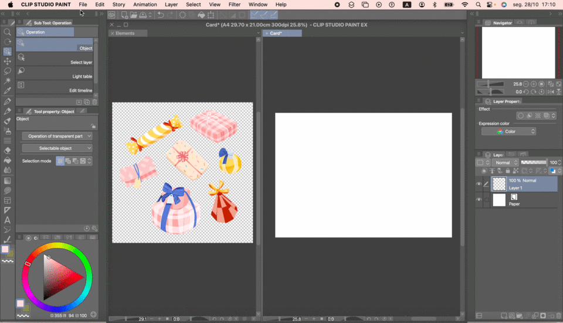Select the Auto select magic wand tool
This screenshot has width=563, height=323.
click(x=7, y=81)
